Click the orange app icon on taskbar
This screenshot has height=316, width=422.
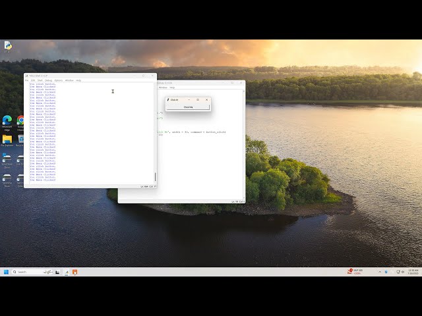click(75, 272)
